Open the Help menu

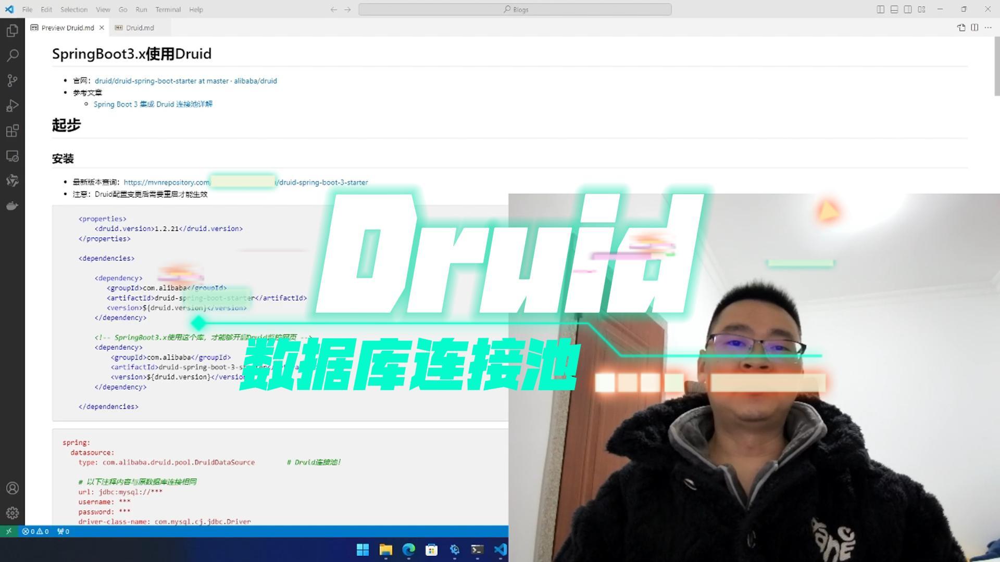tap(196, 9)
